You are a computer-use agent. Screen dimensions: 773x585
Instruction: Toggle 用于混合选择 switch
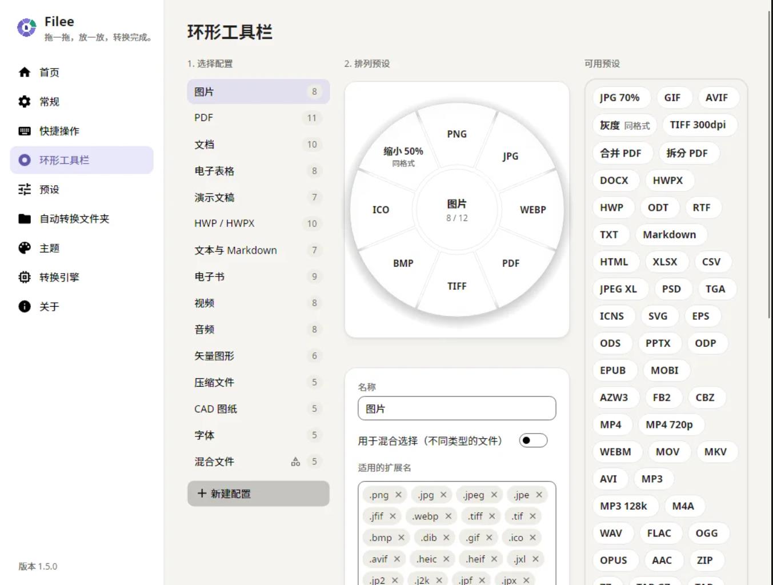(x=533, y=440)
